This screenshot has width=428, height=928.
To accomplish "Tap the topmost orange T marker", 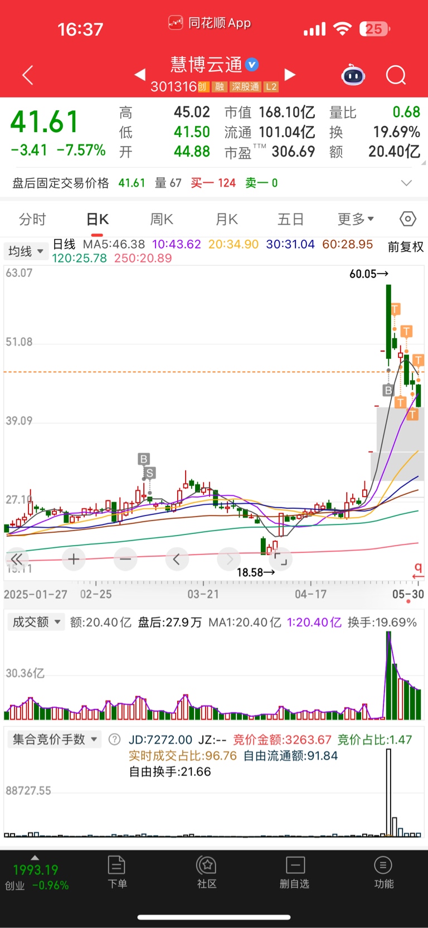I will coord(395,309).
